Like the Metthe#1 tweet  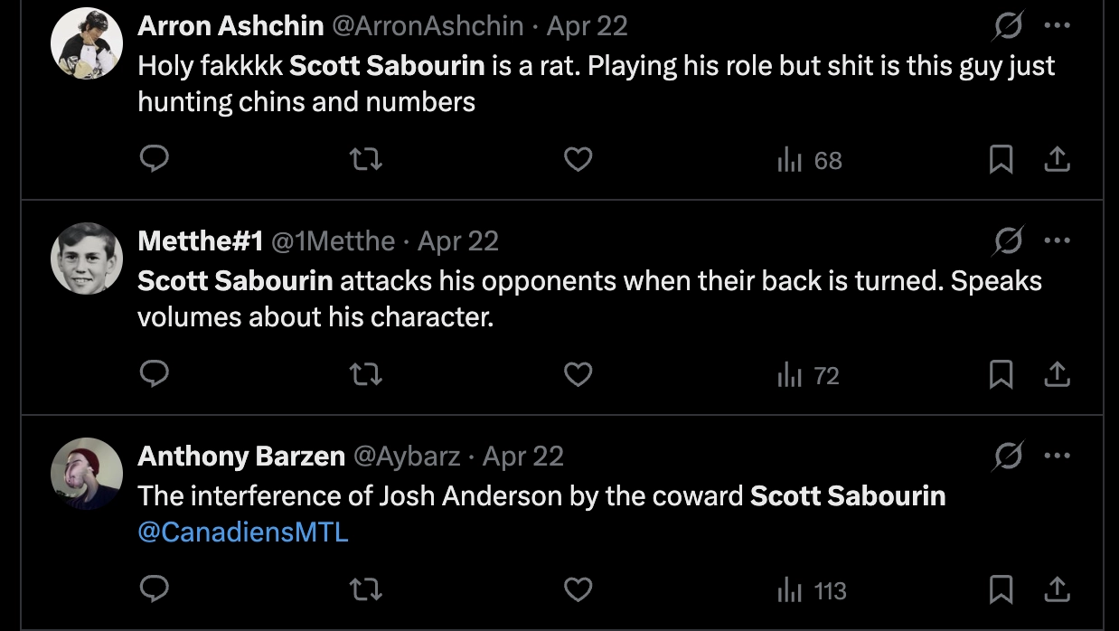click(578, 374)
